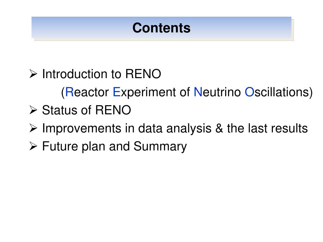Click the blue letter N in Neutrino

point(198,92)
